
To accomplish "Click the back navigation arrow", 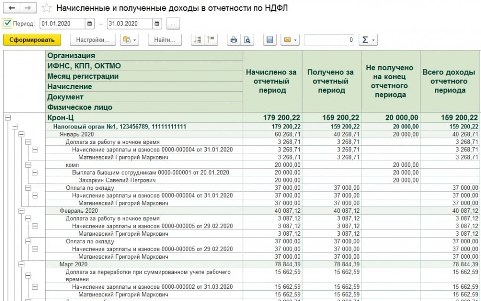I will (12, 8).
